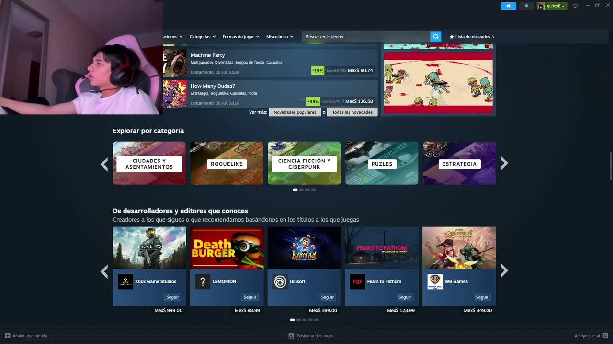
Task: Launch Big Picture mode via monitor icon
Action: [x=575, y=6]
